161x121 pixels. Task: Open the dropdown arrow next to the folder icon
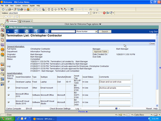(12, 10)
